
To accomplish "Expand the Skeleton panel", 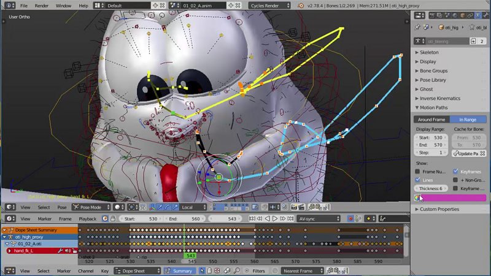I will [429, 52].
